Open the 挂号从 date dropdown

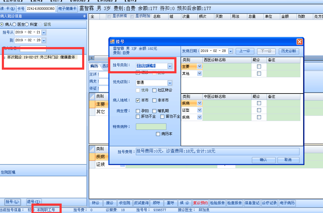tap(44, 32)
